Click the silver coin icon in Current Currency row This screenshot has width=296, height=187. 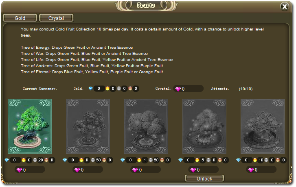point(118,89)
